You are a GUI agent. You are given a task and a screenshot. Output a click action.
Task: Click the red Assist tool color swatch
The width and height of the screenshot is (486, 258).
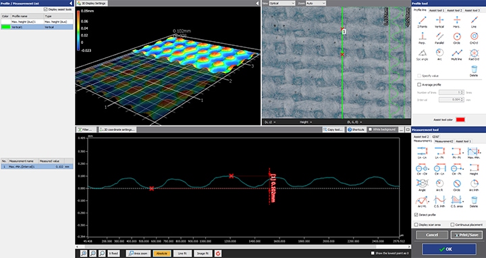click(x=460, y=120)
